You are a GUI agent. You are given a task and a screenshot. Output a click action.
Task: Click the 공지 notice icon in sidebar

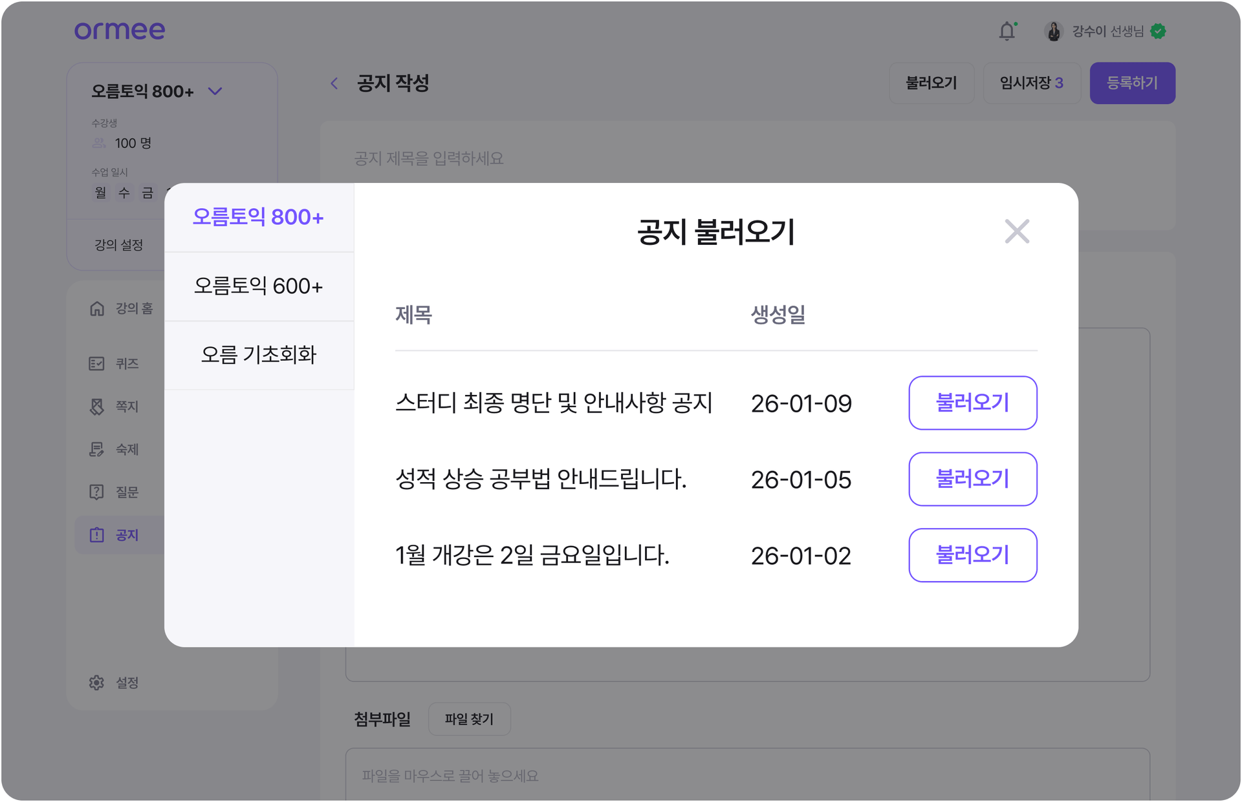(96, 535)
